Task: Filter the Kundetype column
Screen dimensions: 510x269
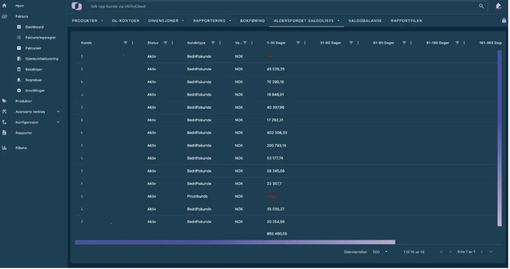Action: [x=213, y=43]
